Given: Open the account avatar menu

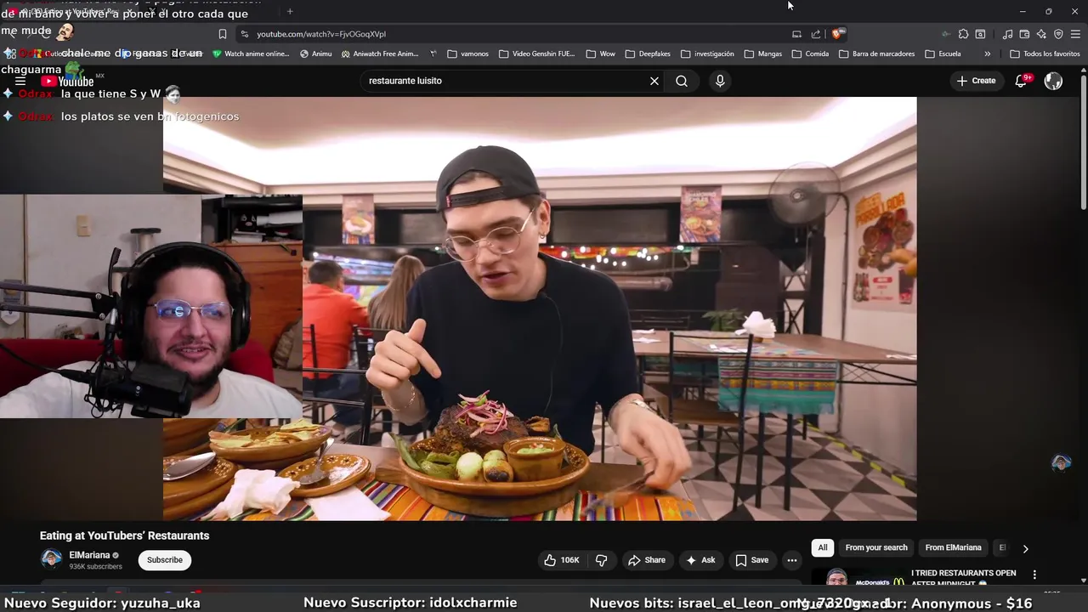Looking at the screenshot, I should coord(1053,81).
